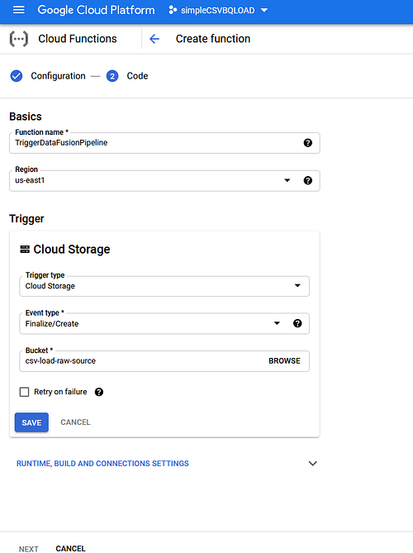Open help icon for Event type

pyautogui.click(x=297, y=323)
